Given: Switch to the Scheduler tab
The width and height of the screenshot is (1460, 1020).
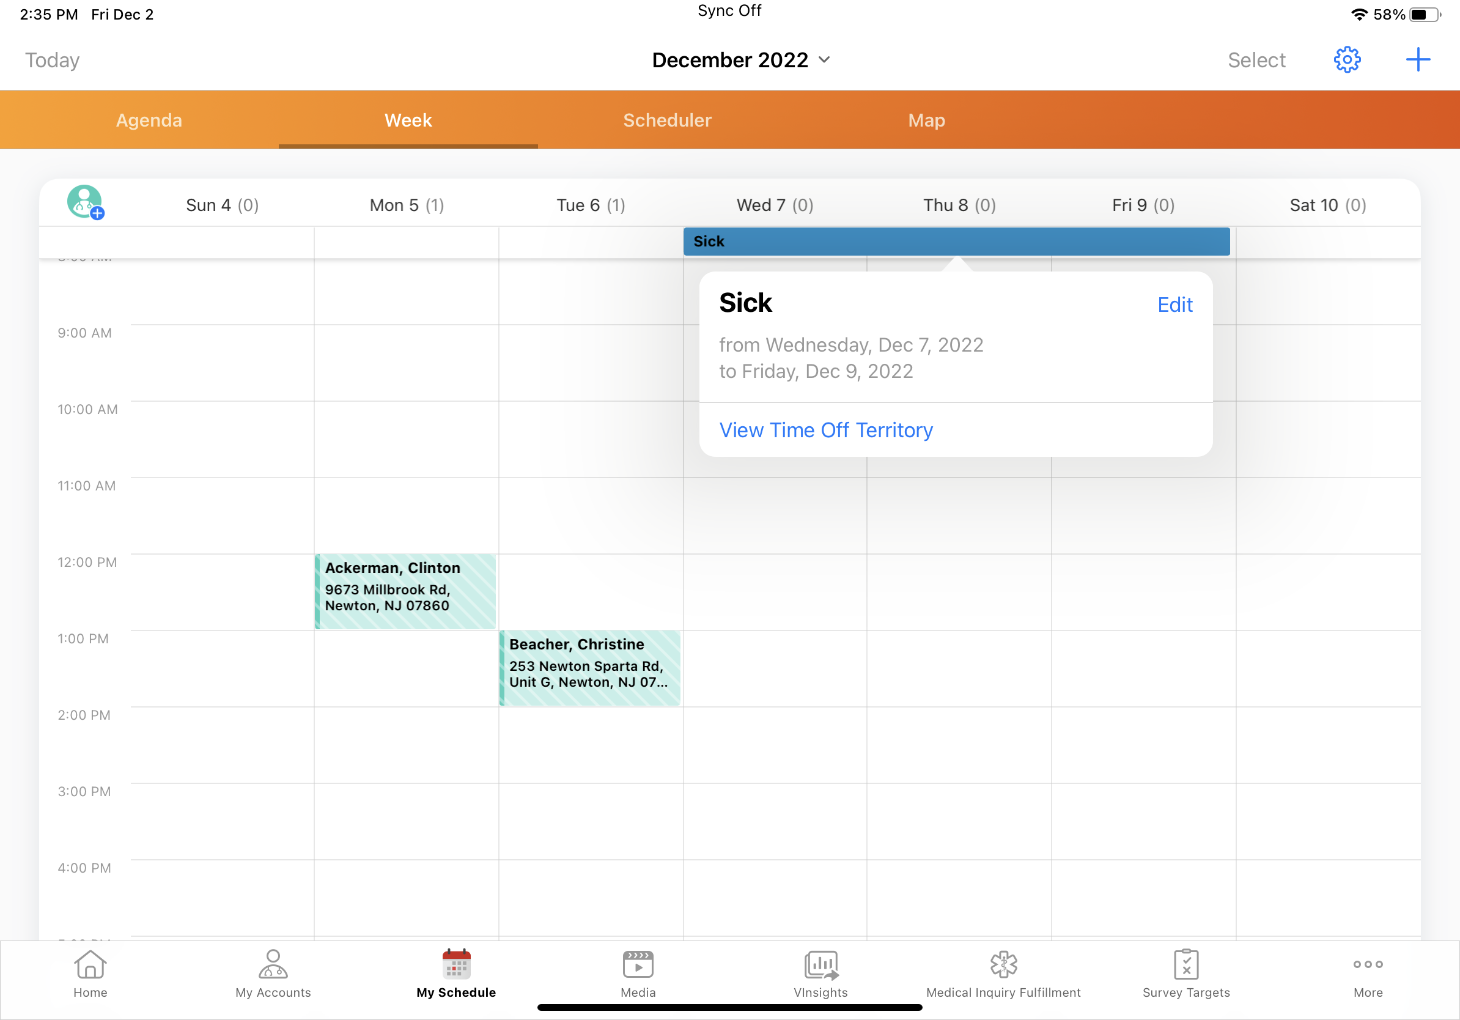Looking at the screenshot, I should coord(667,120).
